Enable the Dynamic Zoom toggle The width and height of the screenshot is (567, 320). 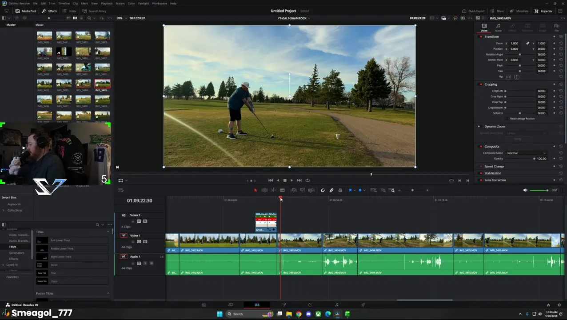tap(479, 127)
